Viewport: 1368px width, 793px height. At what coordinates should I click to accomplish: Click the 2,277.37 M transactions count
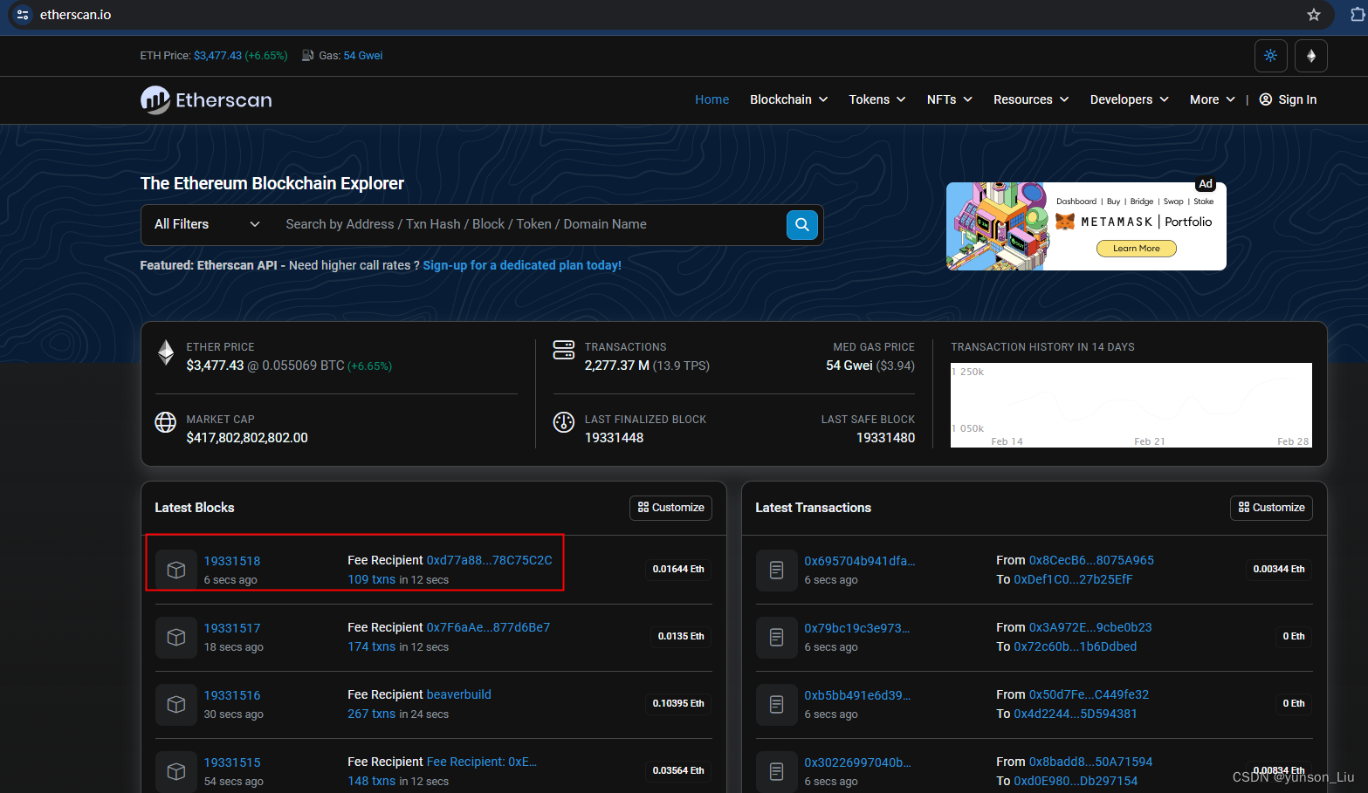pyautogui.click(x=616, y=366)
